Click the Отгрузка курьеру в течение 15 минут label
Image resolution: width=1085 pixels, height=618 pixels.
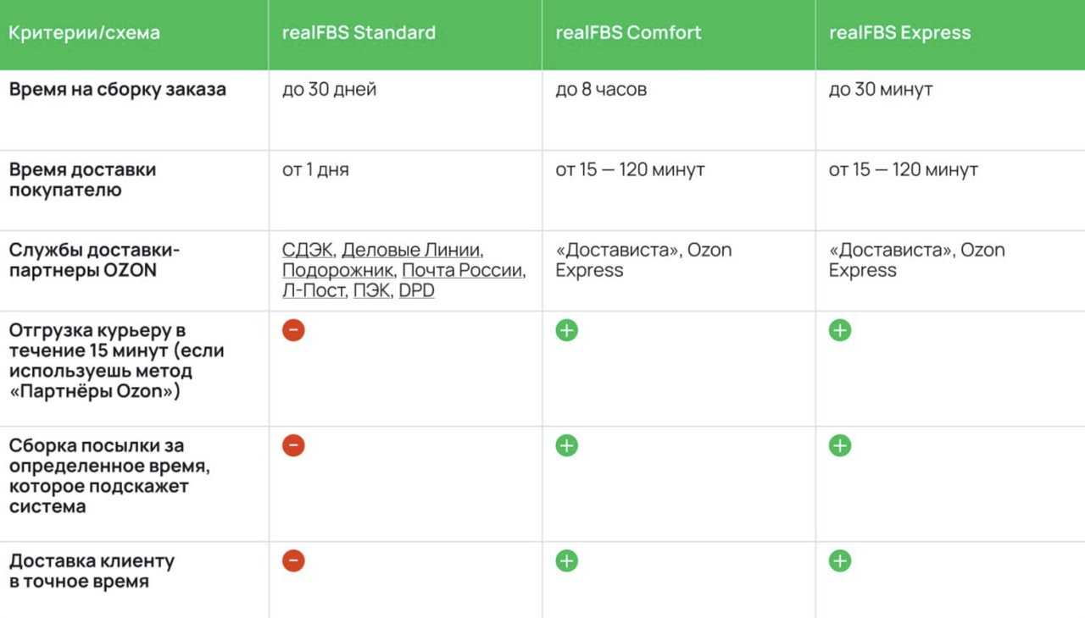point(116,361)
